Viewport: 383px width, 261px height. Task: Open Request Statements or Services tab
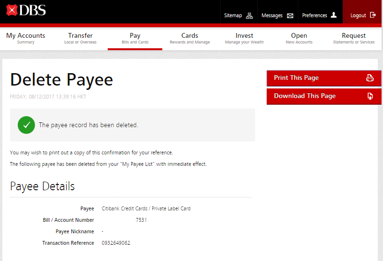tap(354, 38)
